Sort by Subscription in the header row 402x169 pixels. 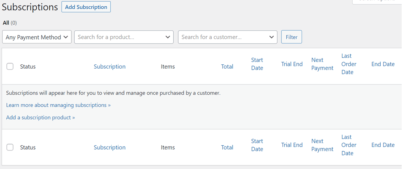pos(109,66)
